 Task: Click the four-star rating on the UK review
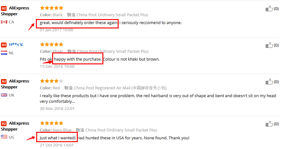(52, 81)
